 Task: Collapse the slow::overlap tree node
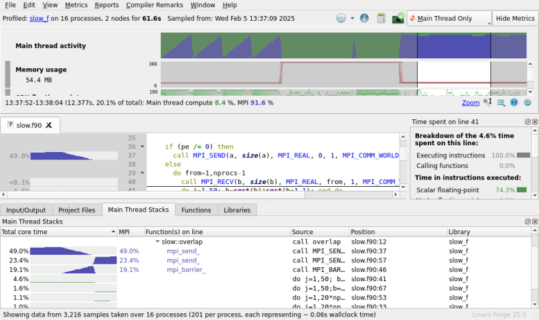click(157, 242)
